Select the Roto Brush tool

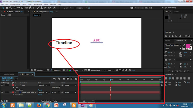tap(49, 8)
